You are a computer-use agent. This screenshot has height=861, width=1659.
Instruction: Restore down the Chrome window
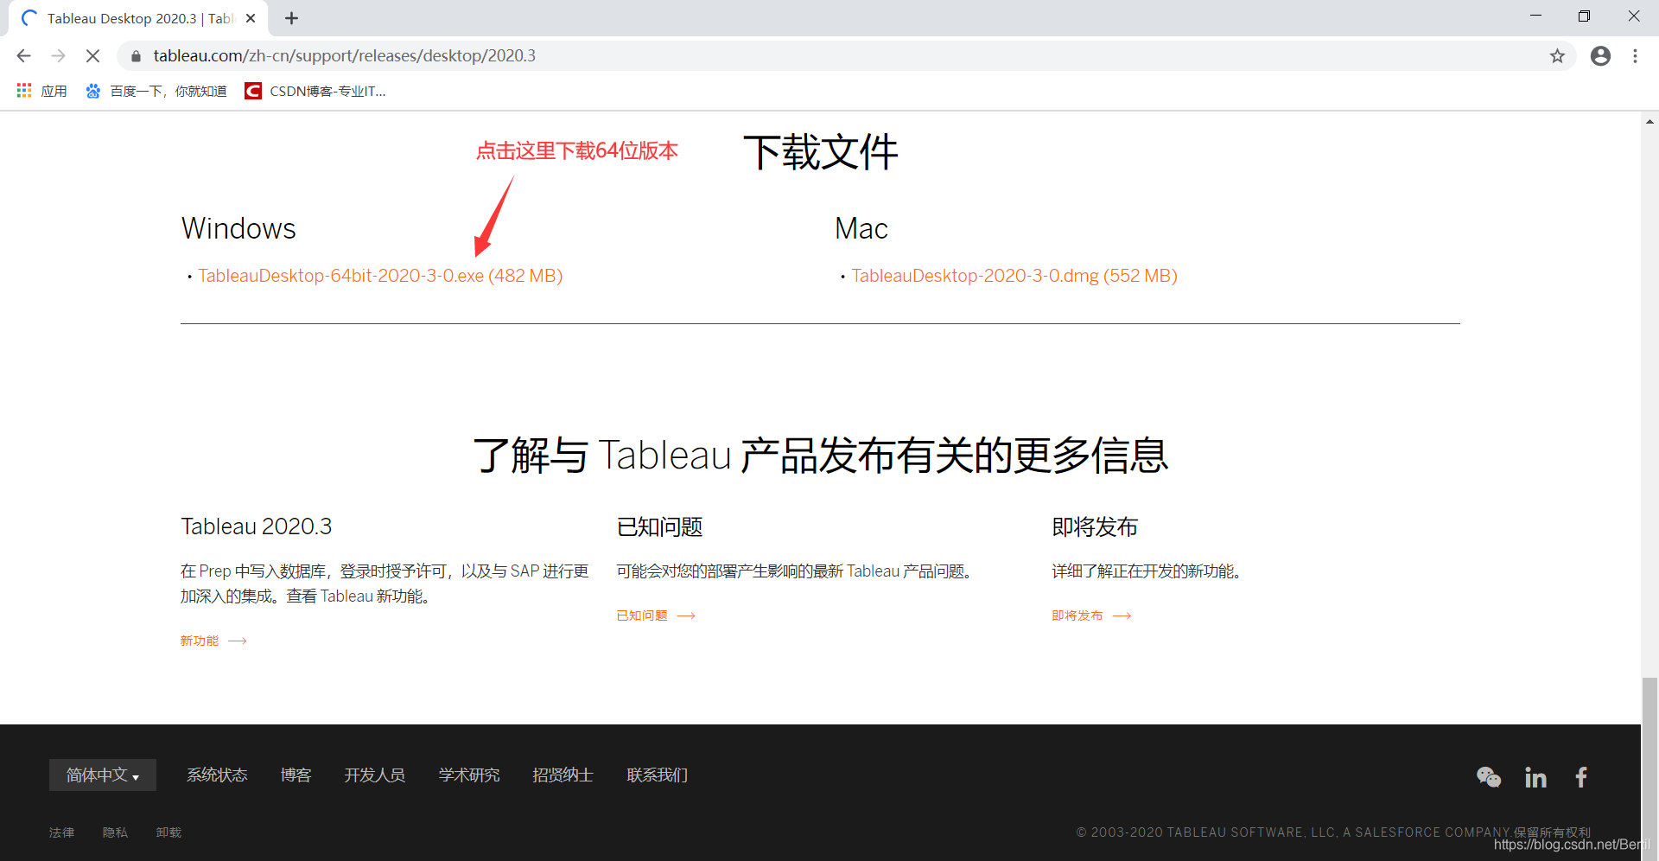click(1584, 16)
